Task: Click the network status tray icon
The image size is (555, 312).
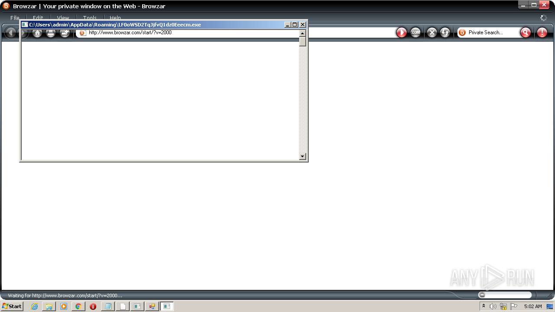Action: (x=503, y=306)
